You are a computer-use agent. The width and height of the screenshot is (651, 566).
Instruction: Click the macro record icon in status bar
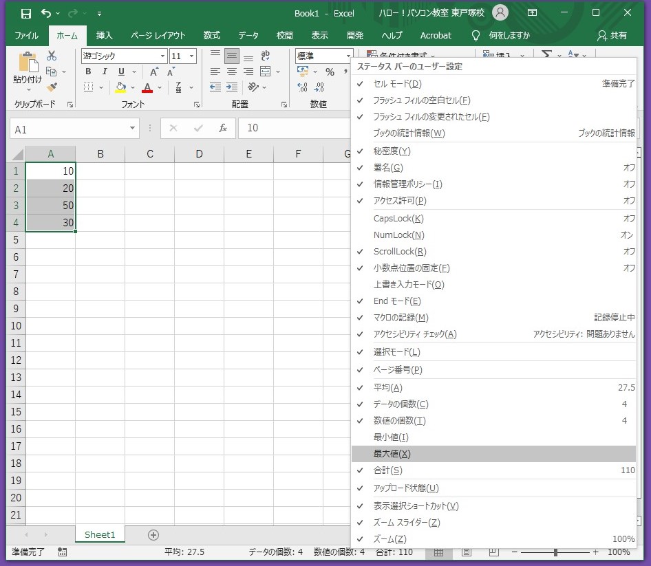tap(62, 552)
